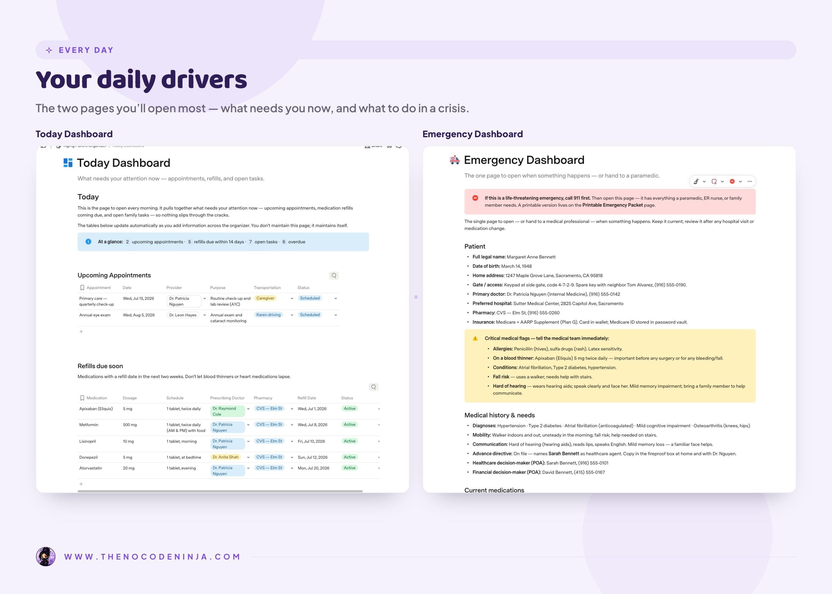This screenshot has height=594, width=832.
Task: Click the fill color droplet icon
Action: click(x=714, y=181)
